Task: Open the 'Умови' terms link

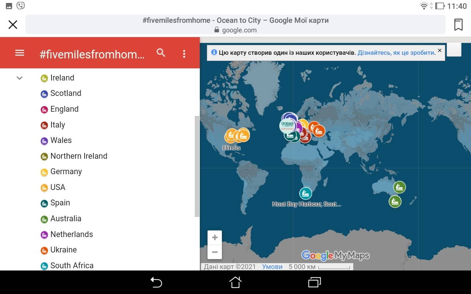Action: 272,267
